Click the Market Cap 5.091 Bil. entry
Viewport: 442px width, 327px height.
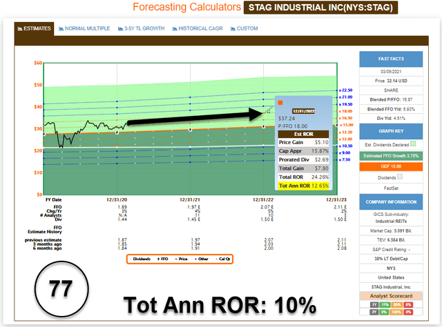pos(391,231)
